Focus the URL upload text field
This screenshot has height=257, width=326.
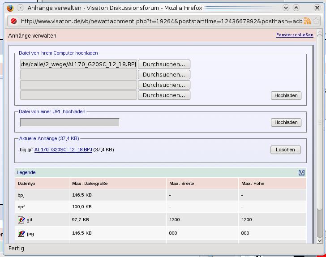(x=69, y=122)
